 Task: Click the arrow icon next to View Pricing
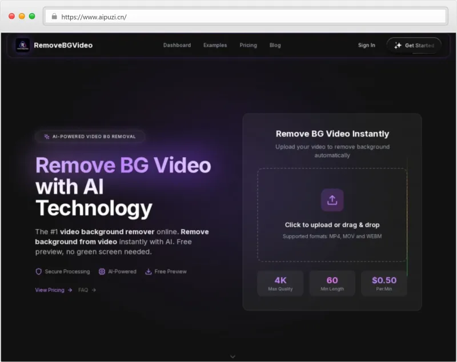tap(69, 289)
